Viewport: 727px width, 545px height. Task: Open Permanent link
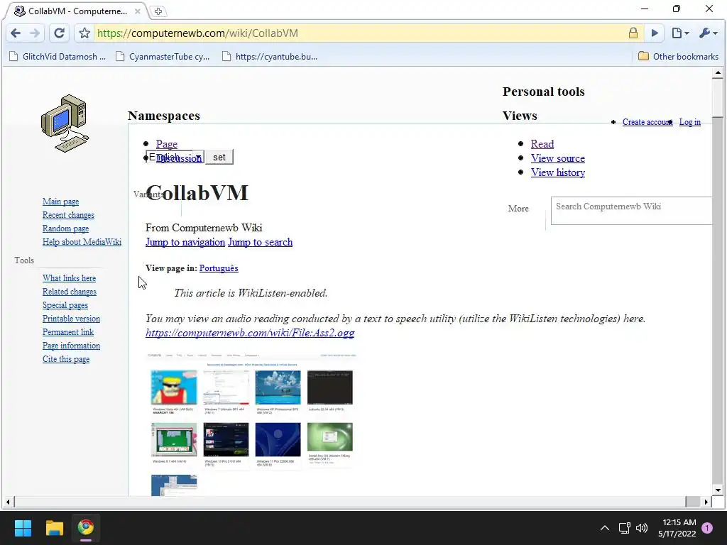point(67,332)
